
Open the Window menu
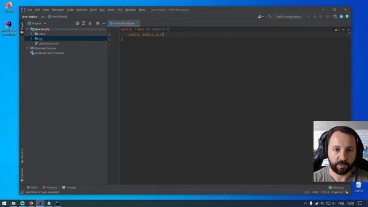[131, 10]
